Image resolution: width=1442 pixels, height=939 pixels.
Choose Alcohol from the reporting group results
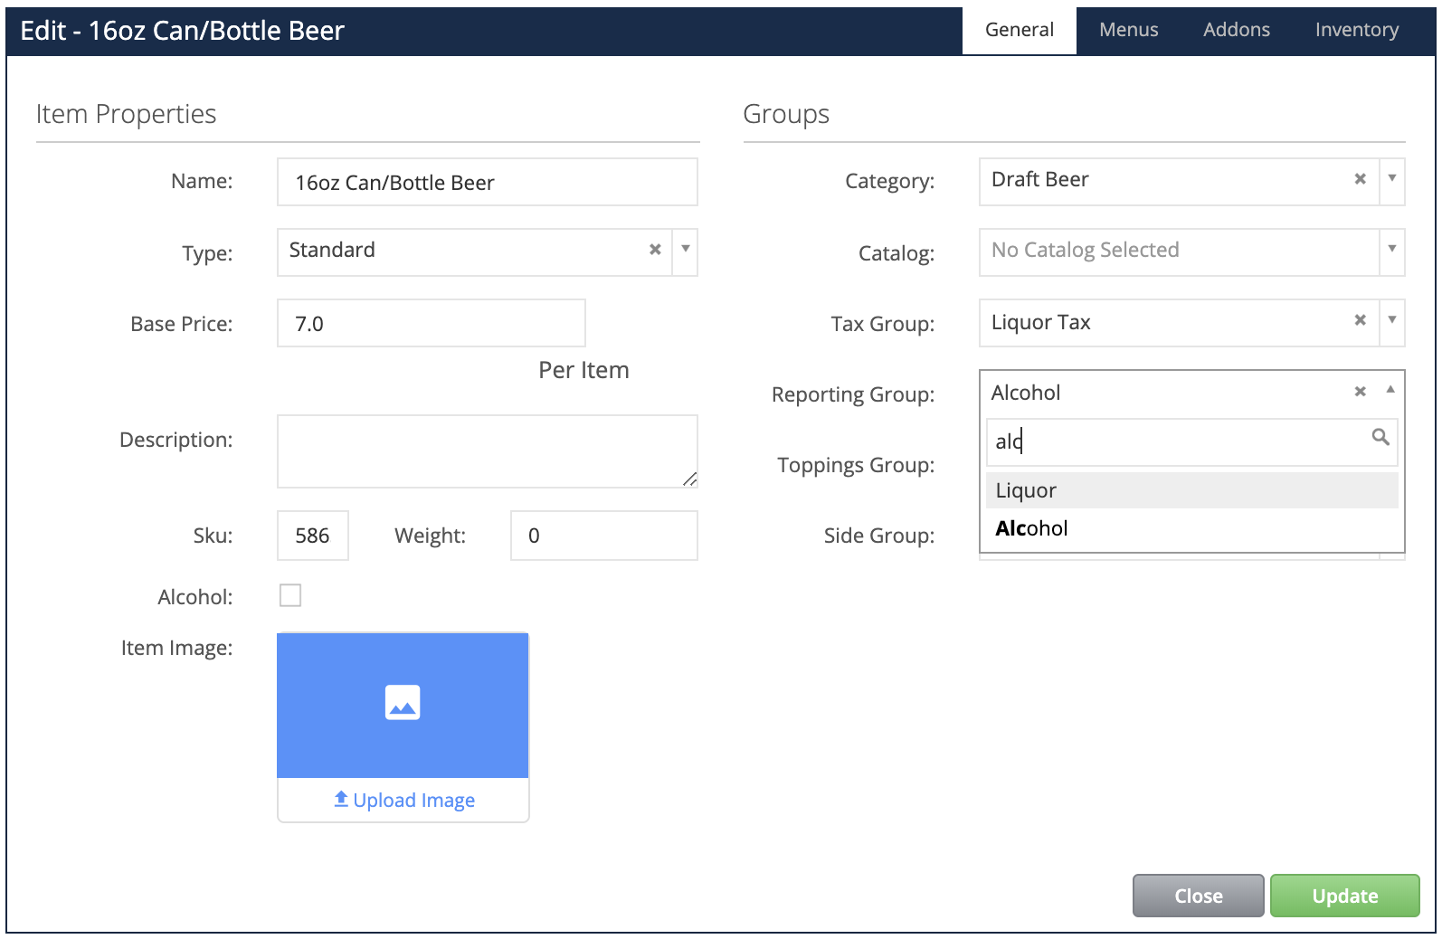point(1191,528)
